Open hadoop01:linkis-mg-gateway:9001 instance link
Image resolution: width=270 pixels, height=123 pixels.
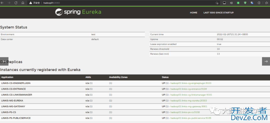189,106
